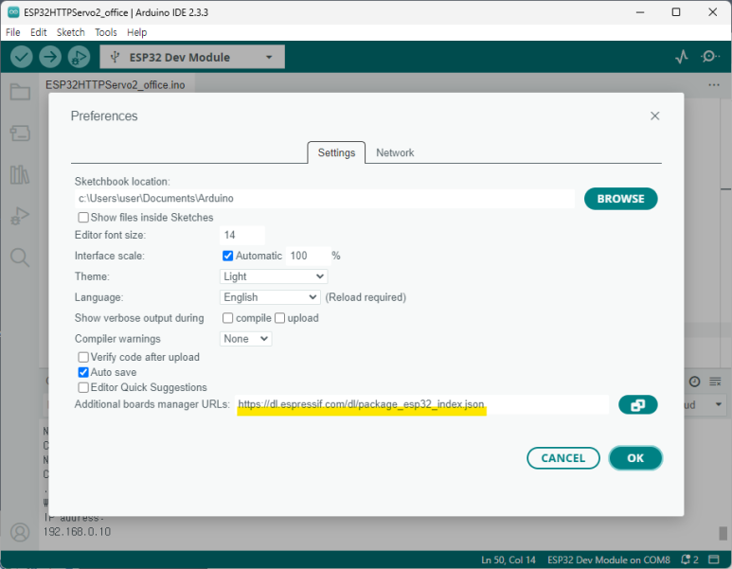Toggle timestamp clock icon in output panel
Viewport: 732px width, 569px height.
pos(695,382)
